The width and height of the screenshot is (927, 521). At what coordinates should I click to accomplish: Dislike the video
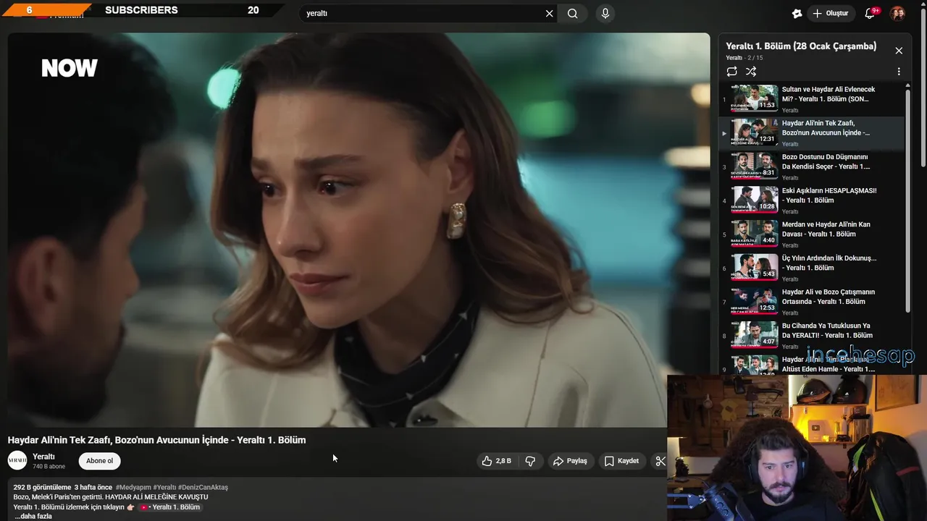[x=530, y=461]
